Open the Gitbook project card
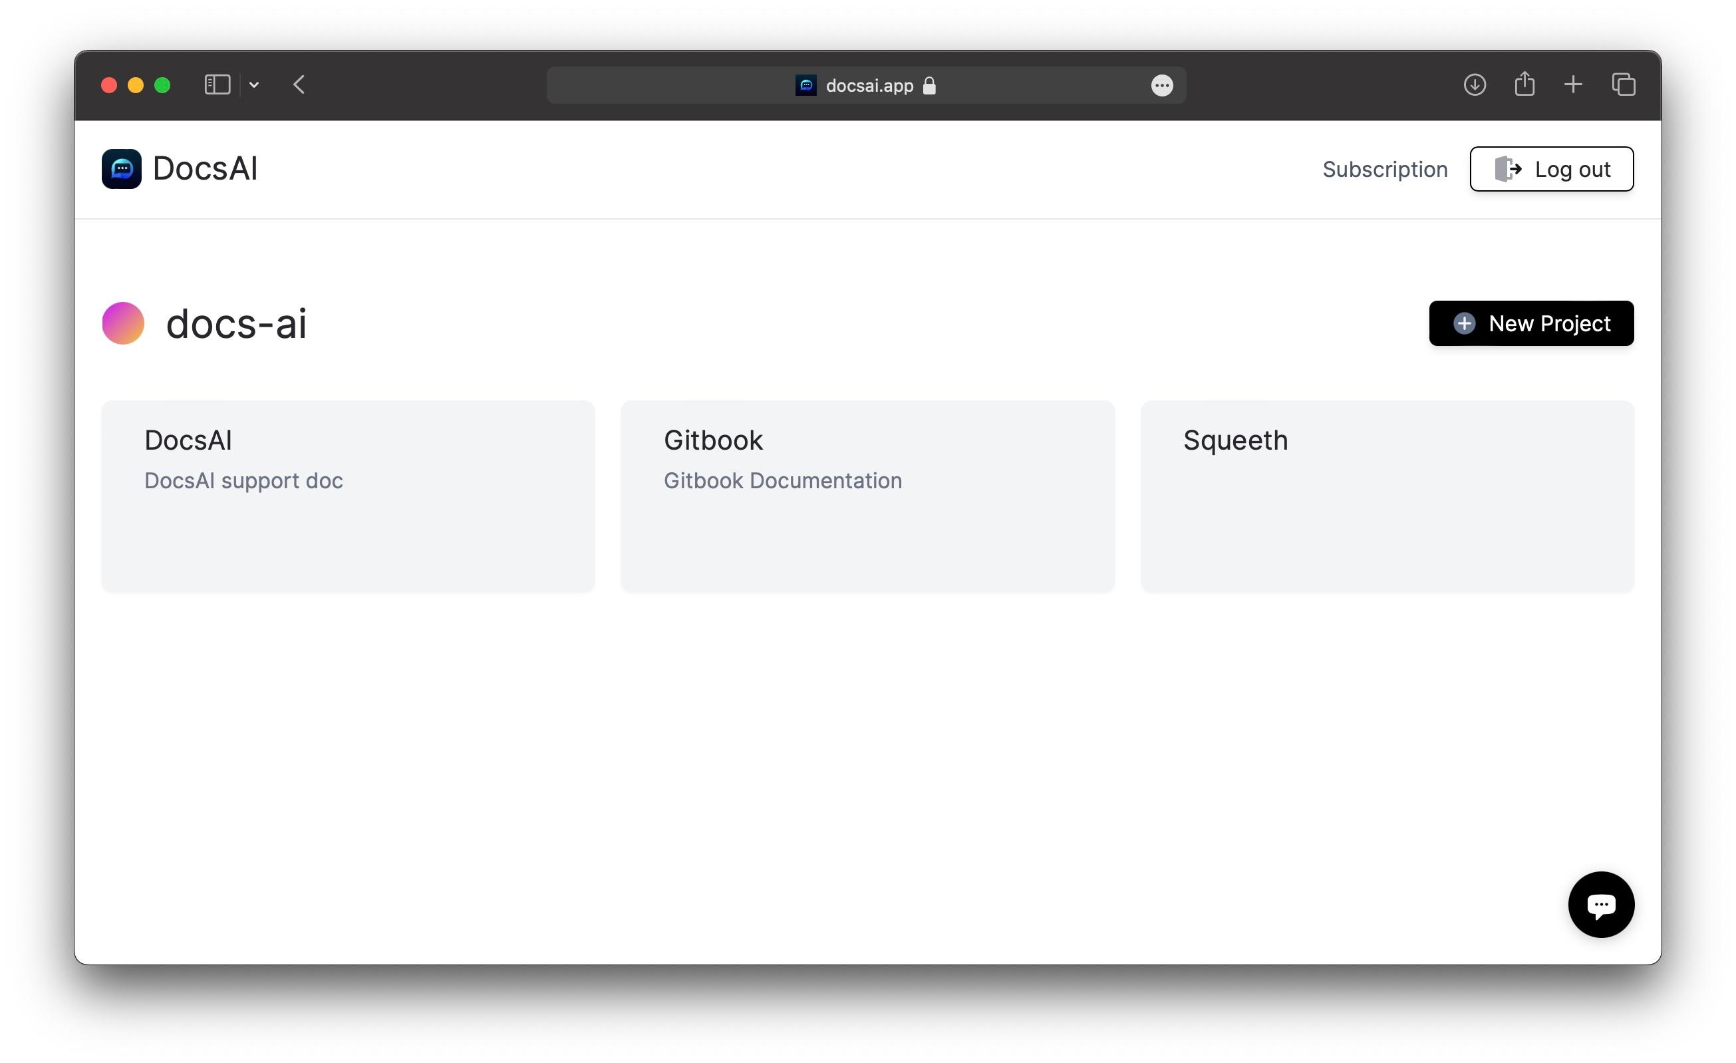Viewport: 1736px width, 1063px height. pyautogui.click(x=867, y=496)
